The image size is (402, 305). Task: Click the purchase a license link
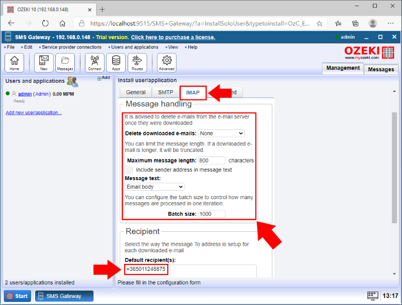pyautogui.click(x=173, y=37)
